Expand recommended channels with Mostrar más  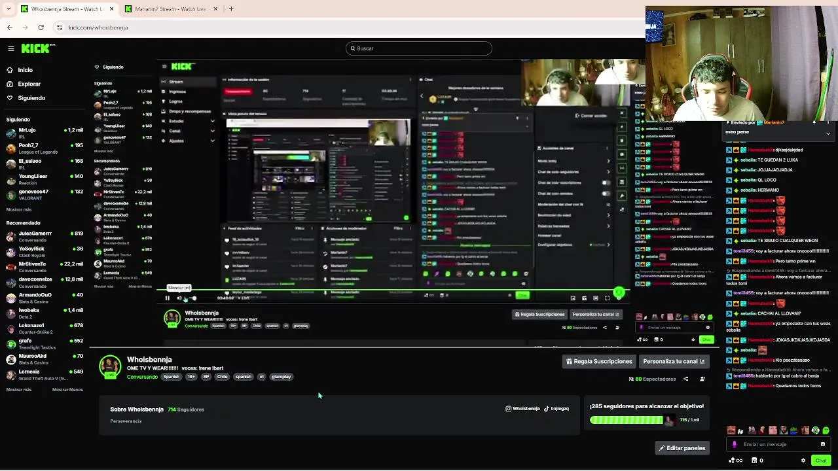point(19,390)
